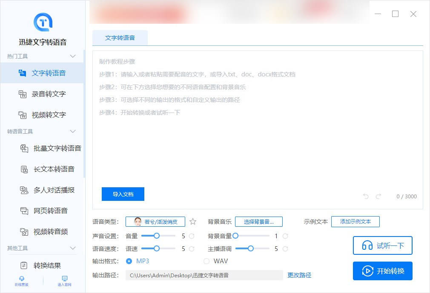This screenshot has height=293, width=430.
Task: Maximize the application window
Action: (395, 14)
